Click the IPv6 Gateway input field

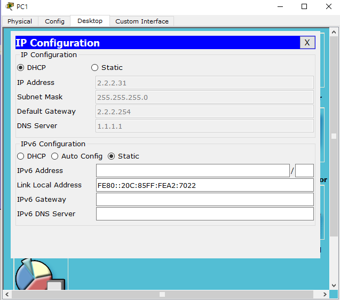coord(205,200)
